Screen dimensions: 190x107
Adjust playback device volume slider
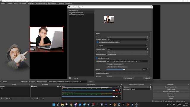point(88,96)
